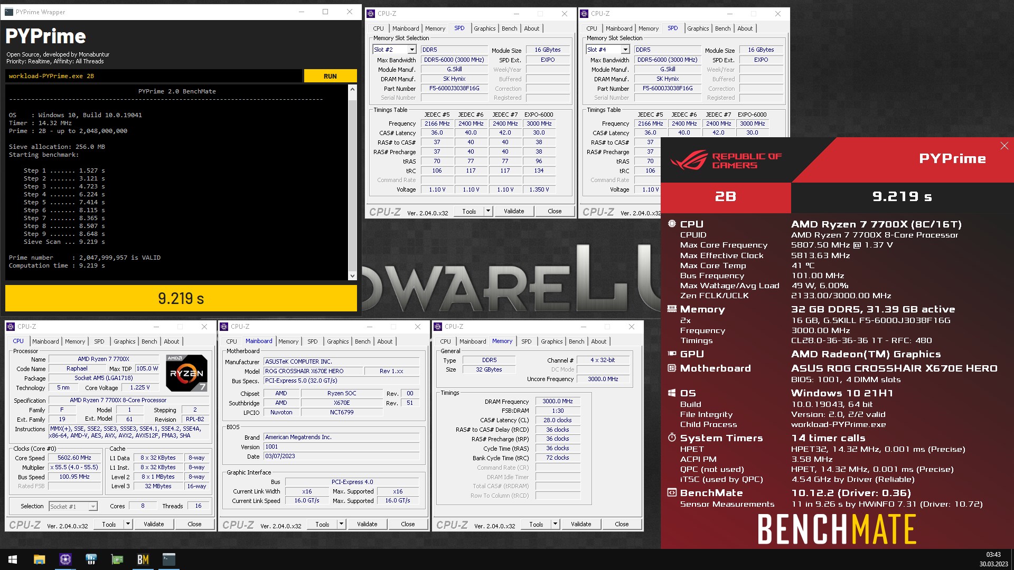Screen dimensions: 1014x570
Task: Click Close button in Slot #2 SPD window
Action: [x=555, y=211]
